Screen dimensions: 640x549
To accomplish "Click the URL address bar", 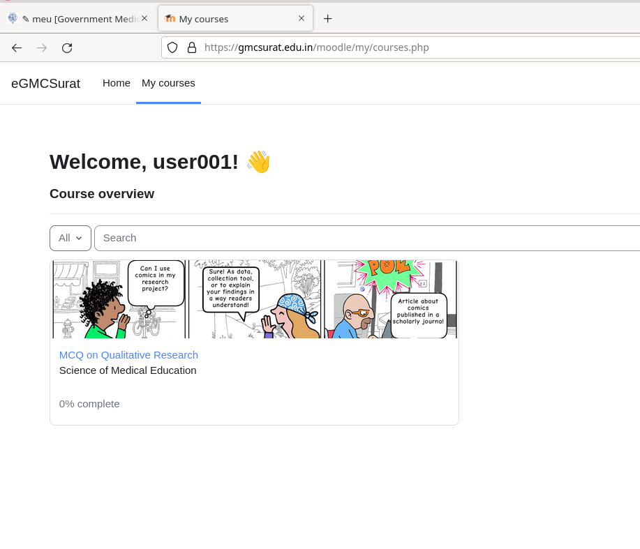I will coord(419,47).
